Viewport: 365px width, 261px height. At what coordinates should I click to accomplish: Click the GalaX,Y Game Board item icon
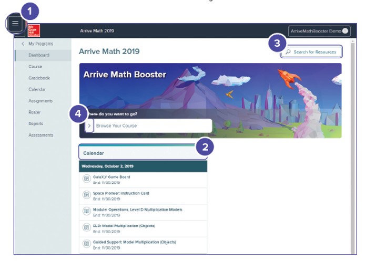[x=86, y=179]
